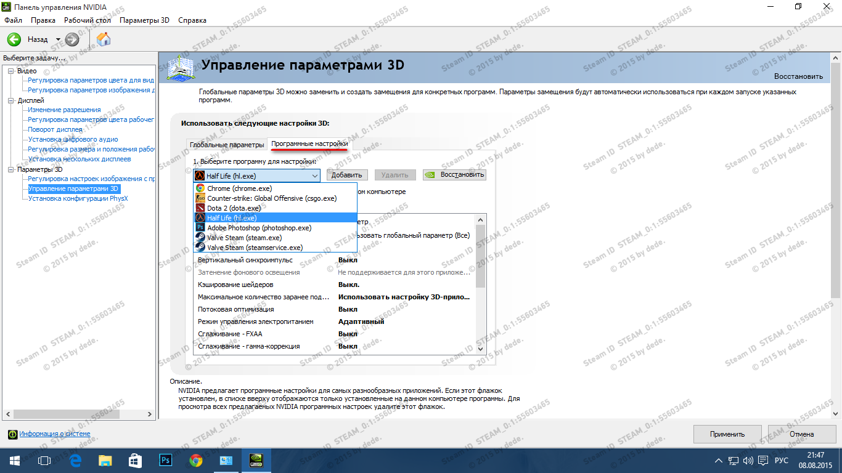Image resolution: width=842 pixels, height=473 pixels.
Task: Choose Counter-strike: Global Offensive (csgo.exe)
Action: [x=275, y=198]
